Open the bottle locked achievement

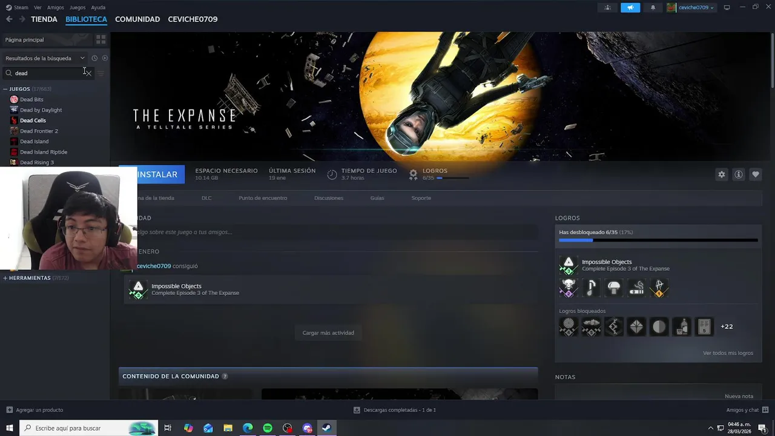[x=682, y=327]
